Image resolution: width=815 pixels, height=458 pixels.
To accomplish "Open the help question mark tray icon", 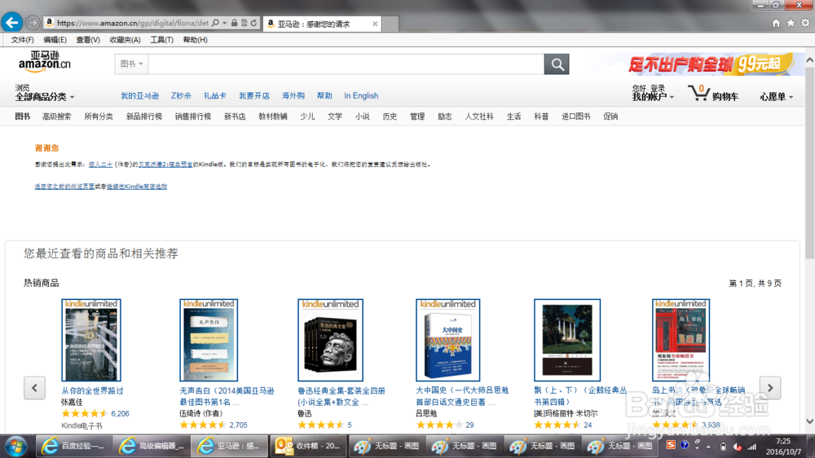I will (685, 445).
